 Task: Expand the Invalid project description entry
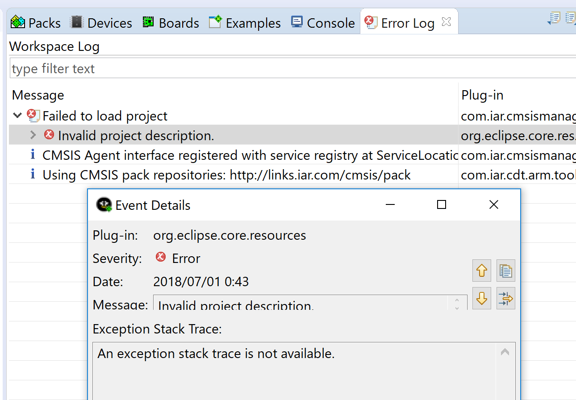click(33, 135)
